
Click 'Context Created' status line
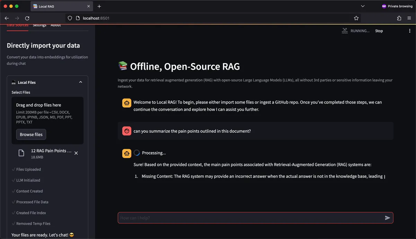(x=27, y=191)
